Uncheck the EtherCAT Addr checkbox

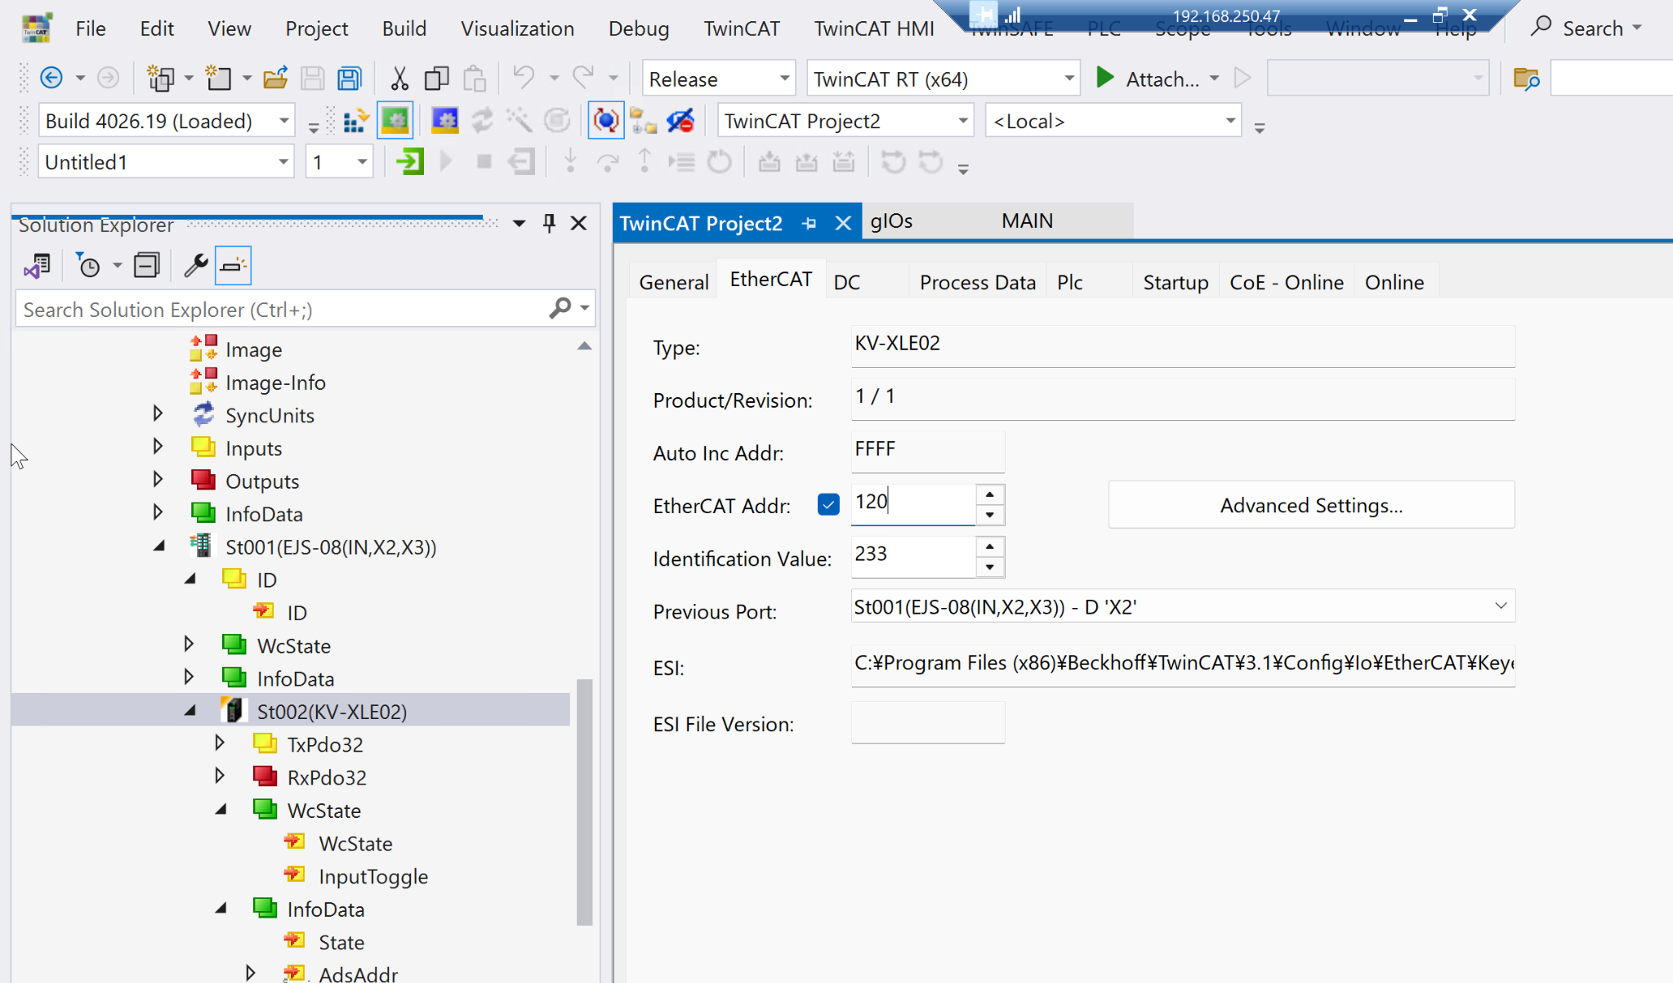point(828,505)
